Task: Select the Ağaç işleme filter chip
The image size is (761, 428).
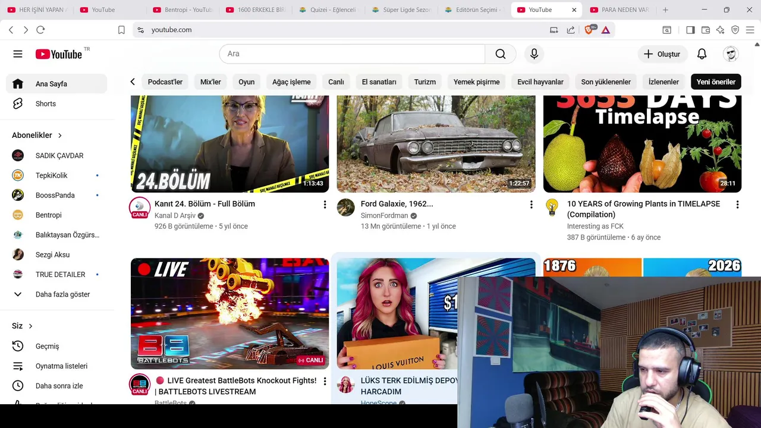Action: pos(291,82)
